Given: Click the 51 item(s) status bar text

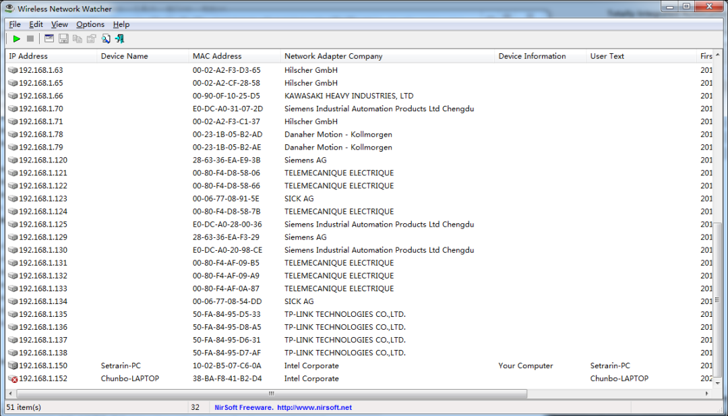Looking at the screenshot, I should tap(24, 408).
